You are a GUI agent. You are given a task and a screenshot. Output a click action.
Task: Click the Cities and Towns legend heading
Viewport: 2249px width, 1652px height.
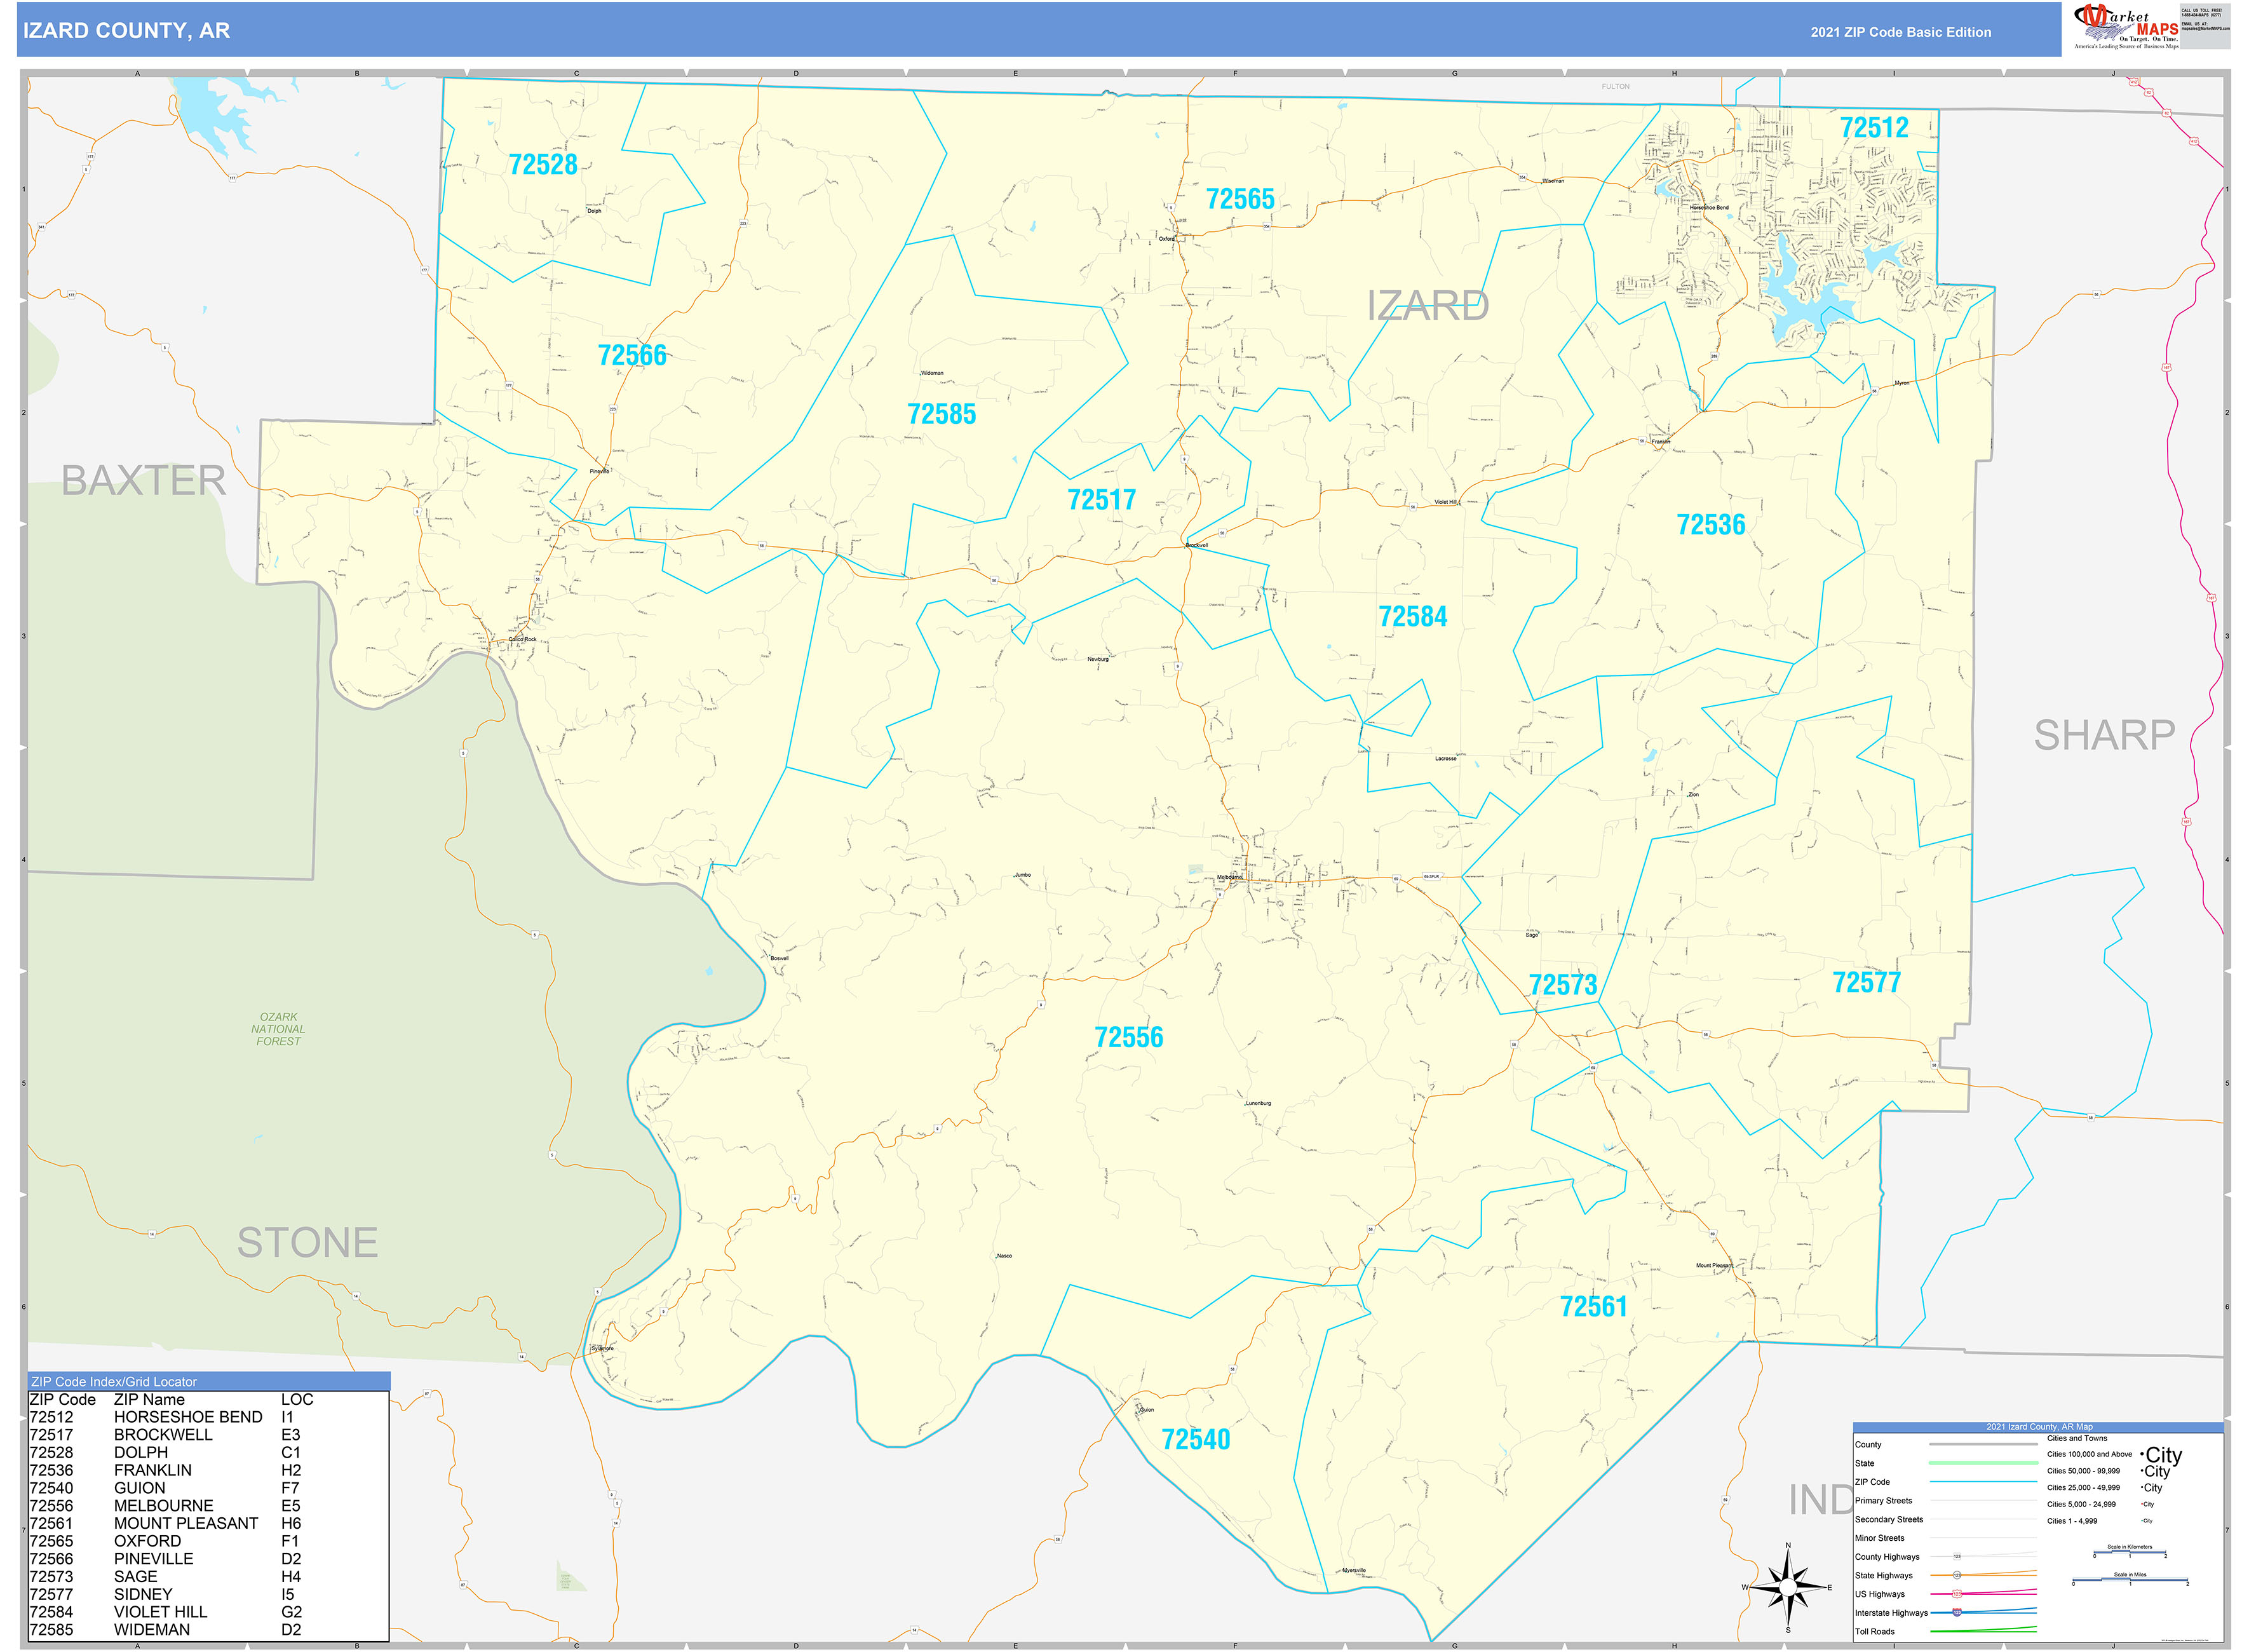2077,1439
